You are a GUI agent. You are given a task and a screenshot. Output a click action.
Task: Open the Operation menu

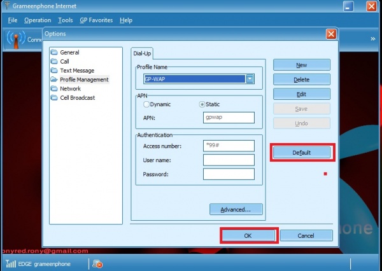click(38, 20)
